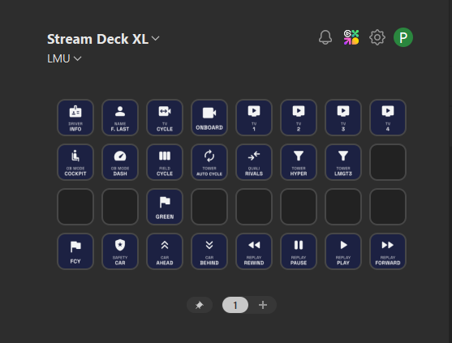Expand the LMU profile dropdown

click(64, 58)
